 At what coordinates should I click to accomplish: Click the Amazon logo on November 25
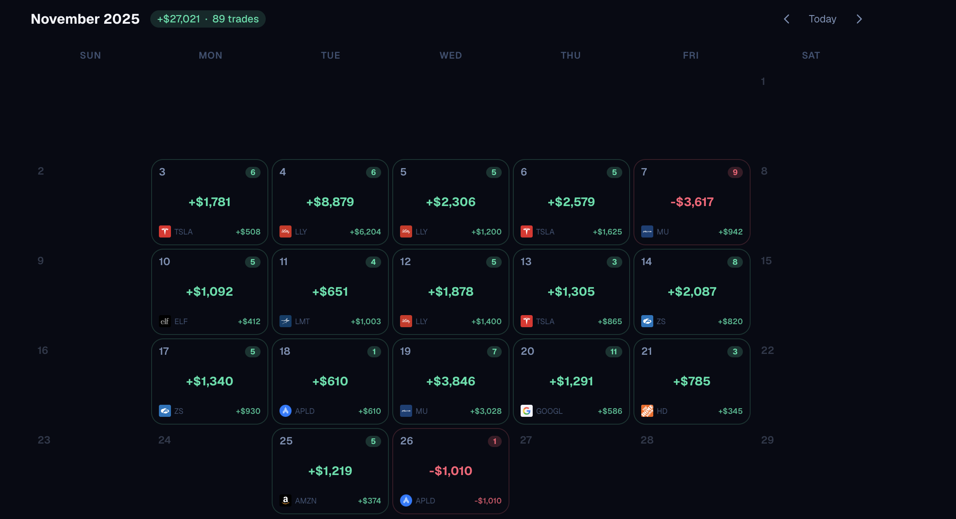pyautogui.click(x=286, y=500)
